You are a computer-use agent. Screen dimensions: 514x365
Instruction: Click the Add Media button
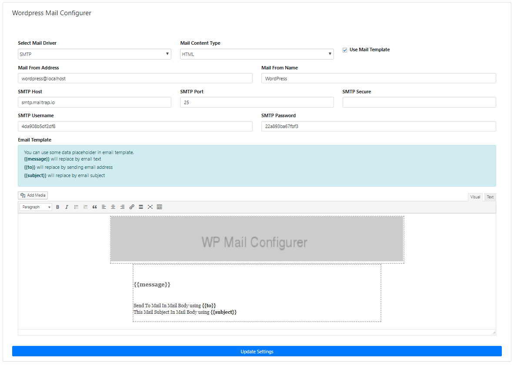click(33, 195)
